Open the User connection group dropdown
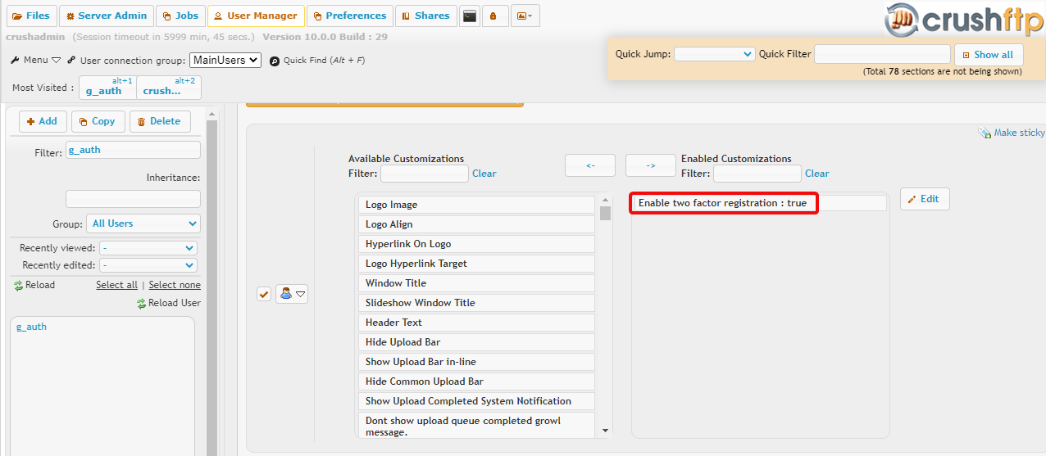The height and width of the screenshot is (456, 1046). (x=225, y=60)
